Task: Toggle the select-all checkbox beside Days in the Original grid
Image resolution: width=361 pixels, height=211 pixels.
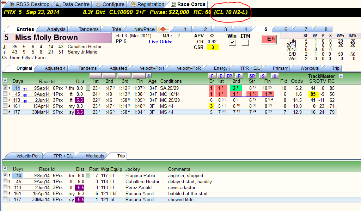Action: point(5,80)
